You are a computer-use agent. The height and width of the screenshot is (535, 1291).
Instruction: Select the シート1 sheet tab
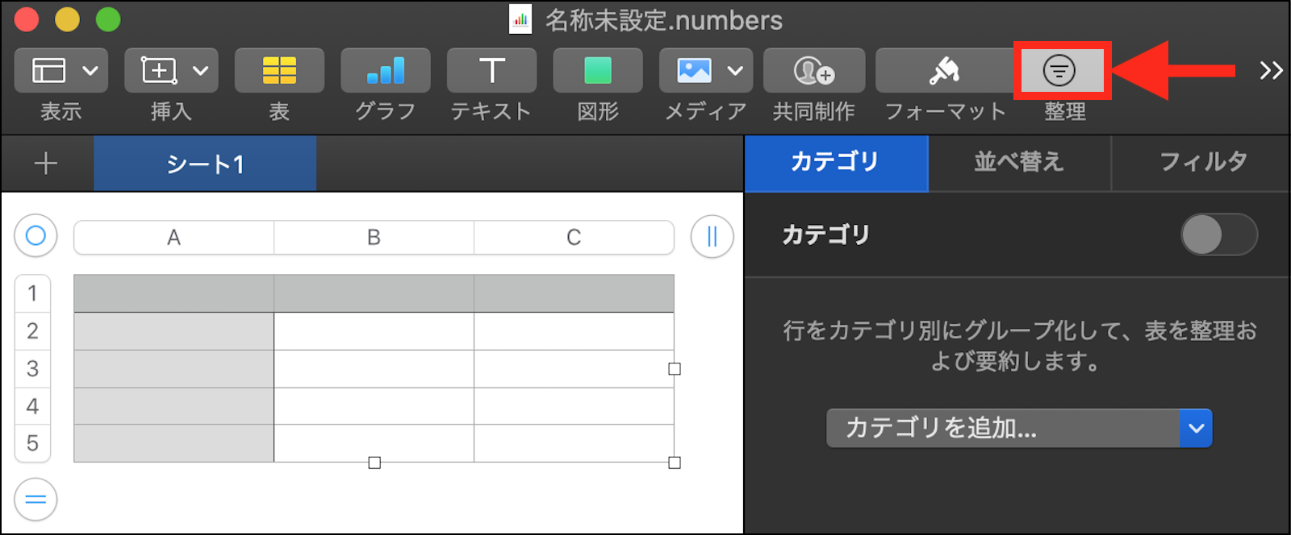coord(205,164)
